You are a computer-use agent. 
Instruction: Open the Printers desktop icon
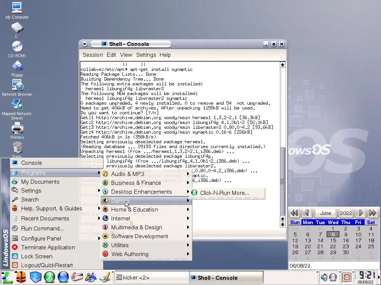click(x=17, y=131)
